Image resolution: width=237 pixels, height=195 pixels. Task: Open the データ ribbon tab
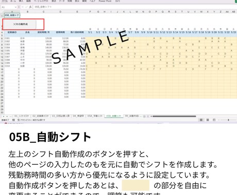click(62, 1)
